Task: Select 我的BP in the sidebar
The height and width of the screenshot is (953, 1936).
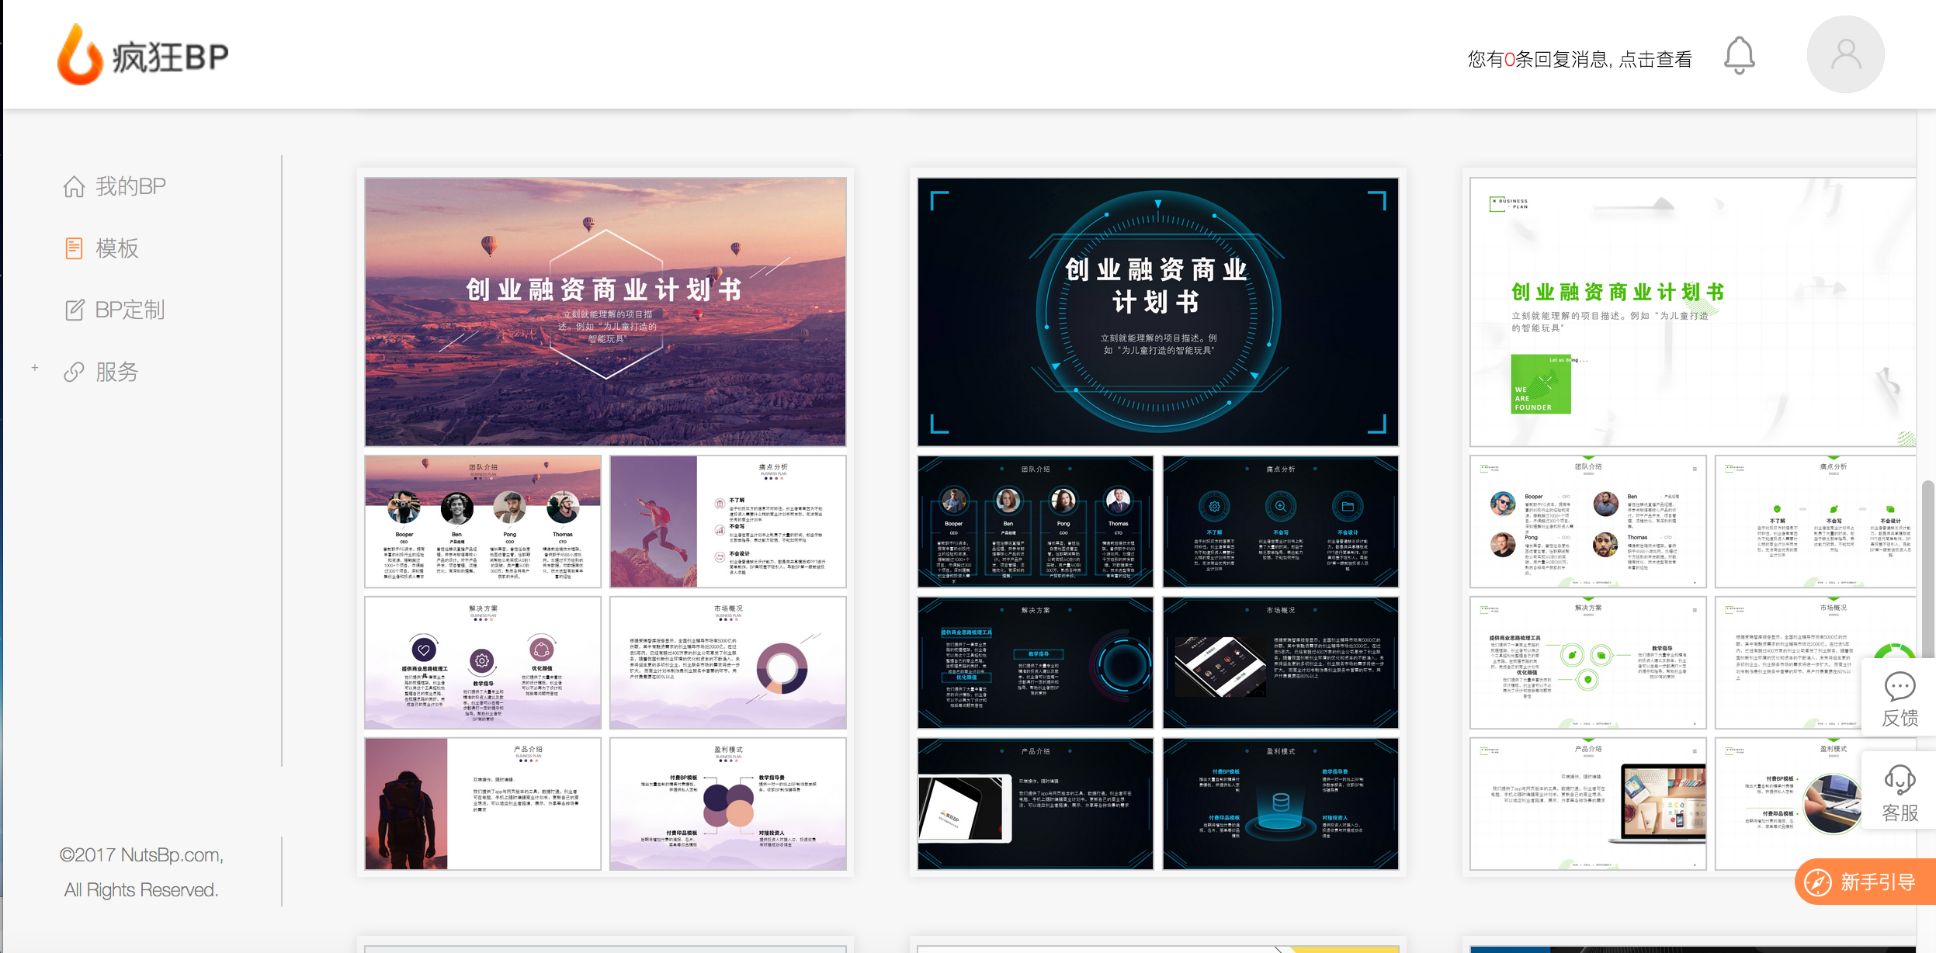Action: pyautogui.click(x=130, y=187)
